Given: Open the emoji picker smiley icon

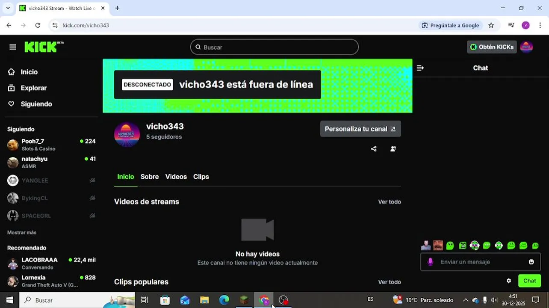Looking at the screenshot, I should (x=531, y=262).
